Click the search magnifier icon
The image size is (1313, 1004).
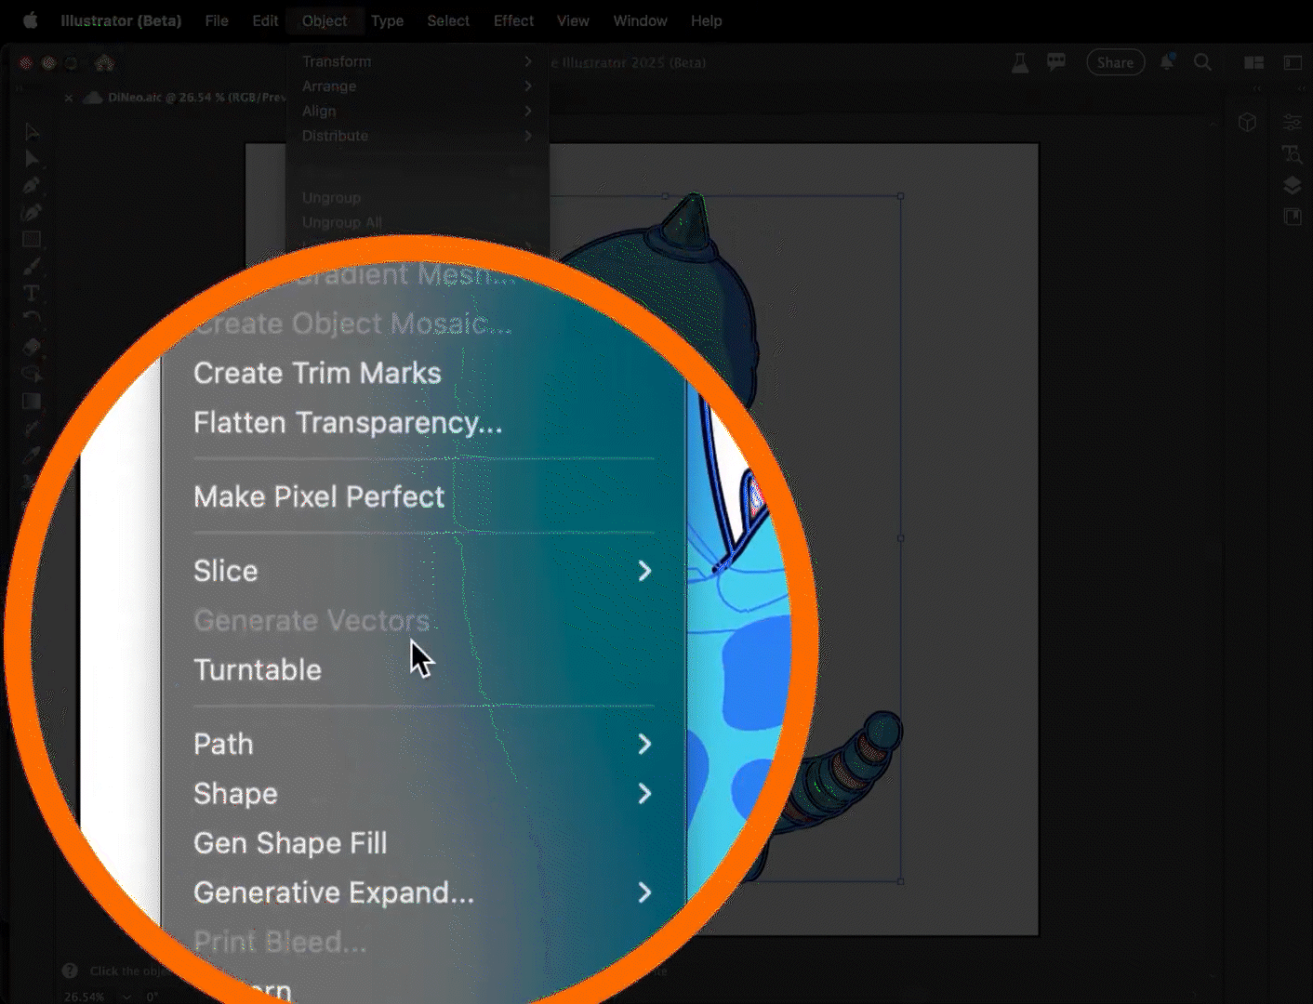pyautogui.click(x=1202, y=62)
